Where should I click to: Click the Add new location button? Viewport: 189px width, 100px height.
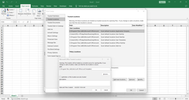click(120, 79)
